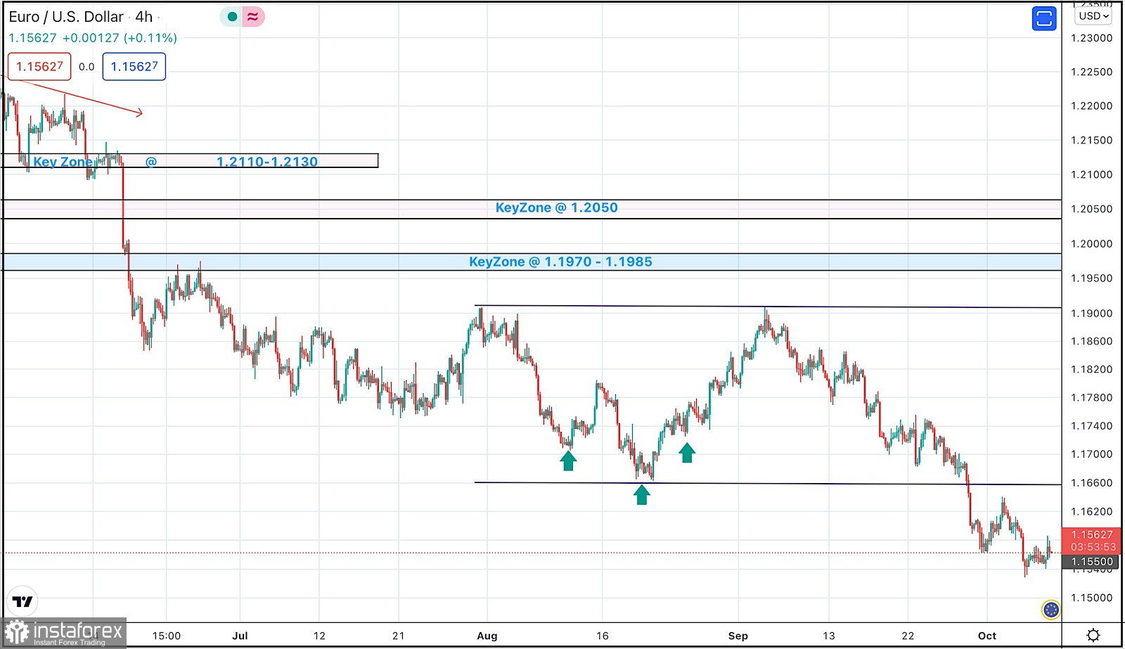This screenshot has height=649, width=1125.
Task: Click the 1.15000 price axis label
Action: pyautogui.click(x=1092, y=598)
